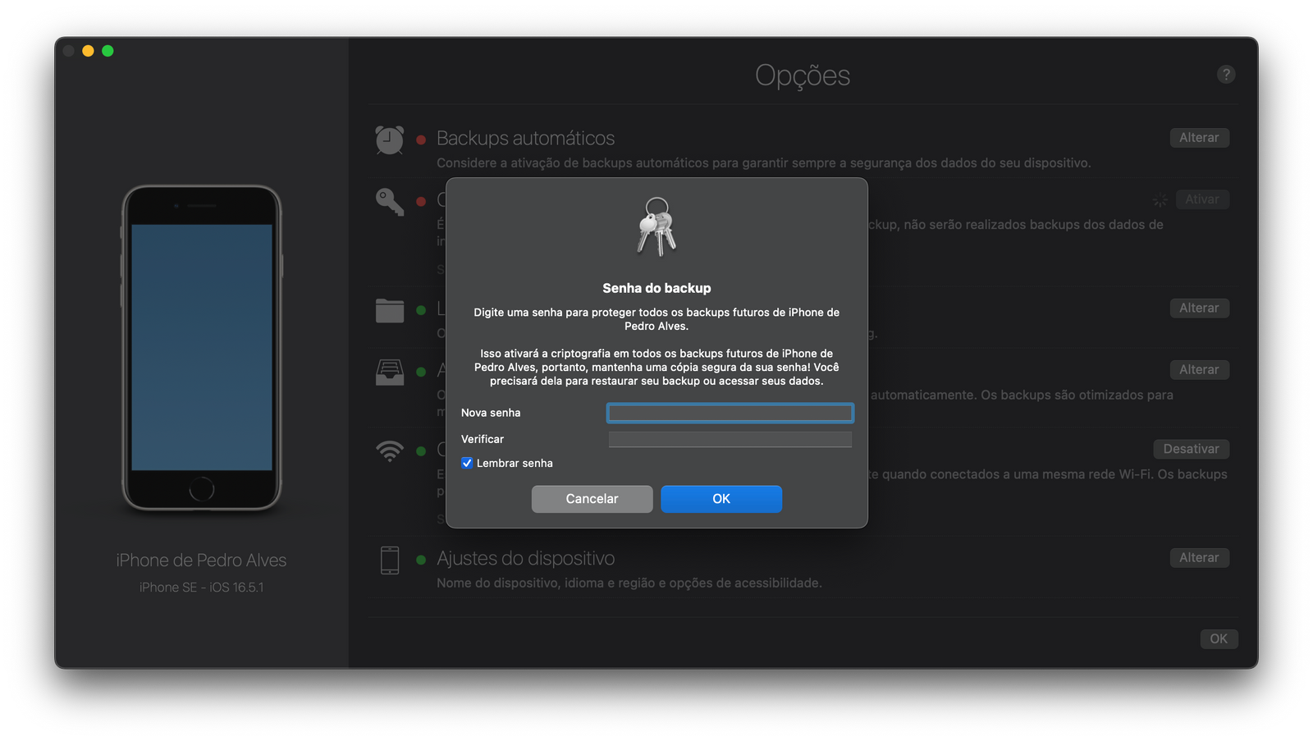This screenshot has width=1313, height=741.
Task: Confirm the backup password with blue OK
Action: pos(721,499)
